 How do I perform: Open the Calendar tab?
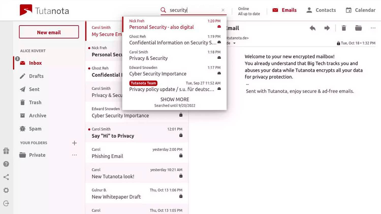[x=360, y=10]
